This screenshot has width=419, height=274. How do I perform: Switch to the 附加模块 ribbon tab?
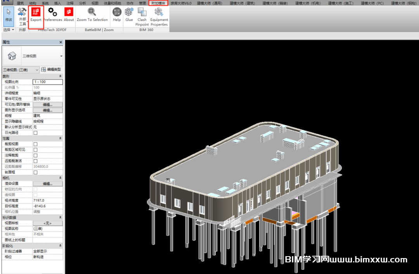158,3
